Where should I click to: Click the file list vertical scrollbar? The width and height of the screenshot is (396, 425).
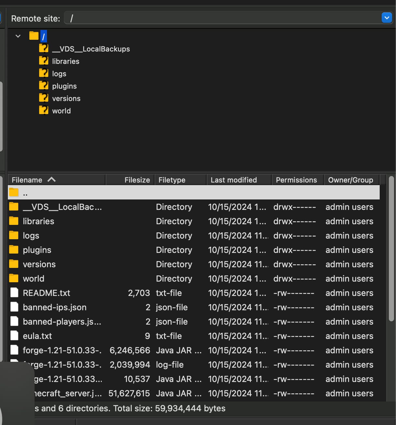pos(391,248)
